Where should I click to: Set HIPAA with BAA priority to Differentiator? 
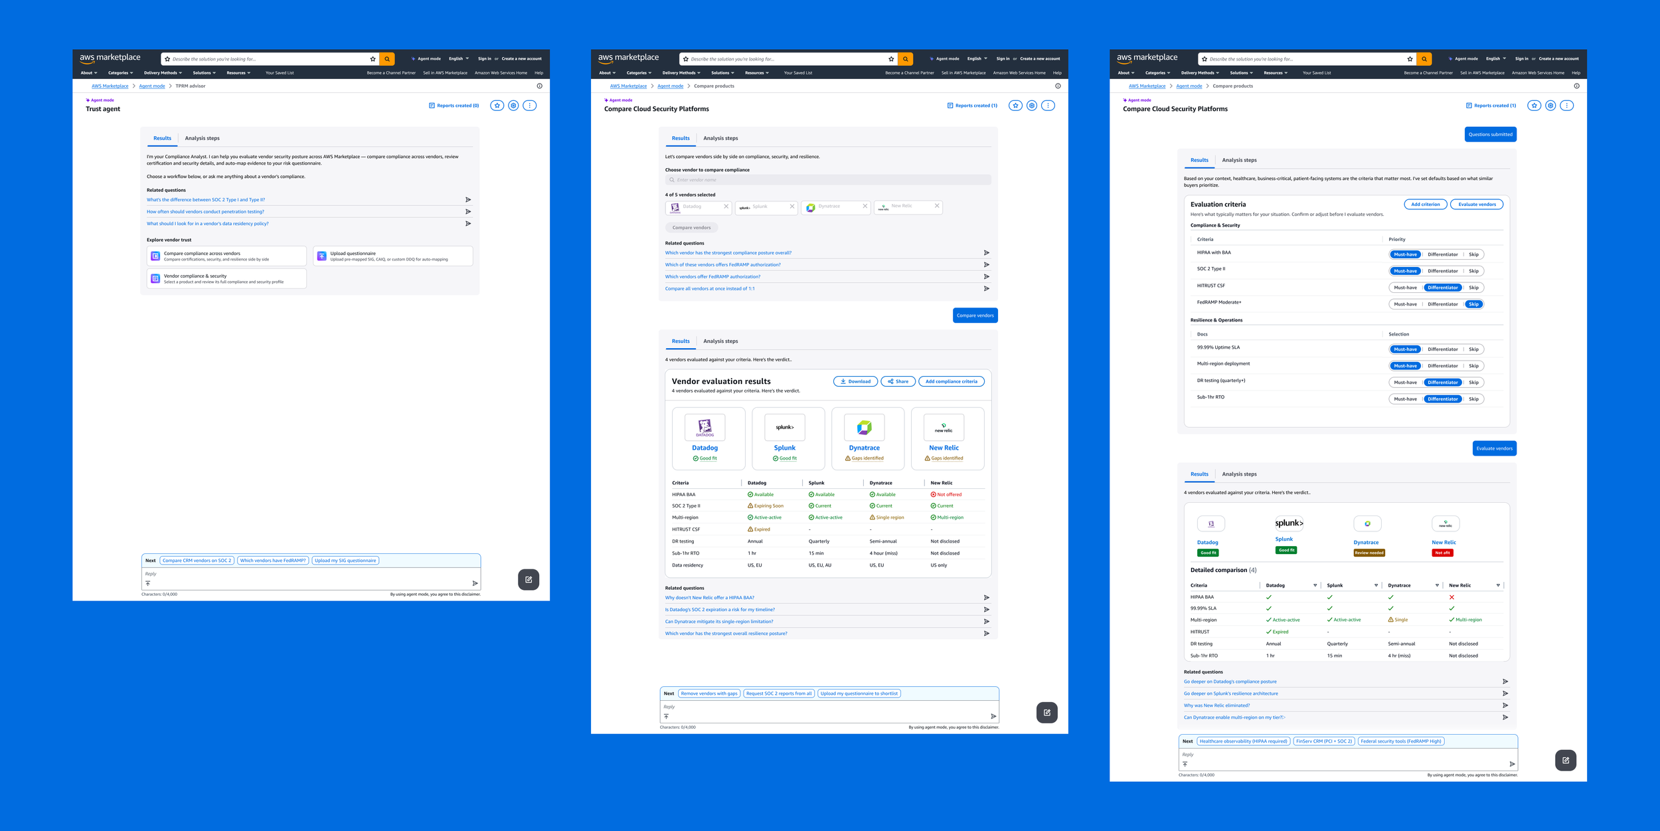[1443, 254]
